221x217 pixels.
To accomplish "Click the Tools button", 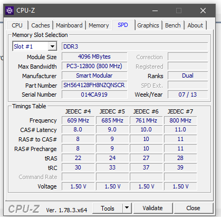I will (108, 208).
